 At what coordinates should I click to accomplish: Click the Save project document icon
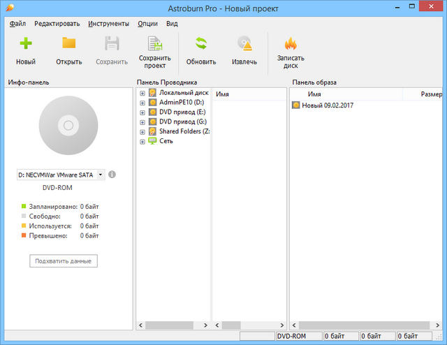pyautogui.click(x=154, y=43)
